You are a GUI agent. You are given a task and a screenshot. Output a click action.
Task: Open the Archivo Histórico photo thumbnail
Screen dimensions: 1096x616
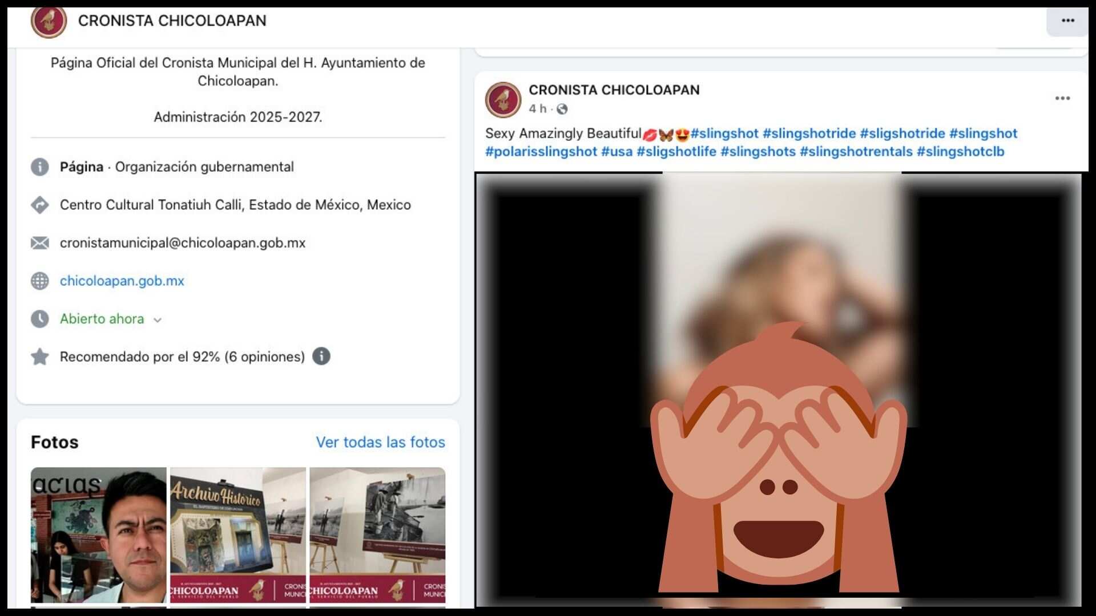(238, 534)
